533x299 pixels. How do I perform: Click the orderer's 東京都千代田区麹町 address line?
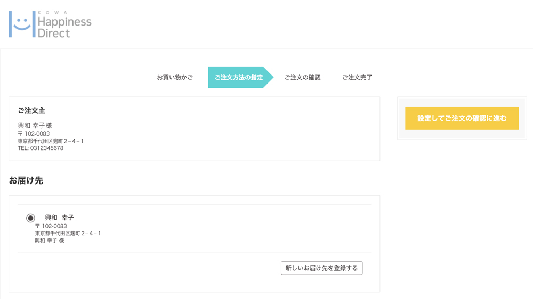tap(51, 141)
